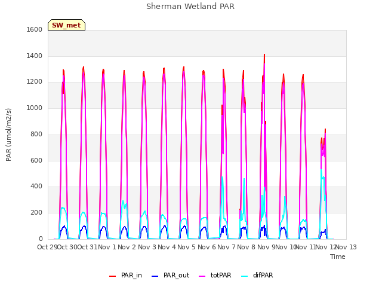
Task: Click the 400 y-axis tick label
Action: tap(36, 187)
